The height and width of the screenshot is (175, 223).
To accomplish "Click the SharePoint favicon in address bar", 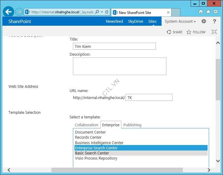I will click(x=27, y=12).
